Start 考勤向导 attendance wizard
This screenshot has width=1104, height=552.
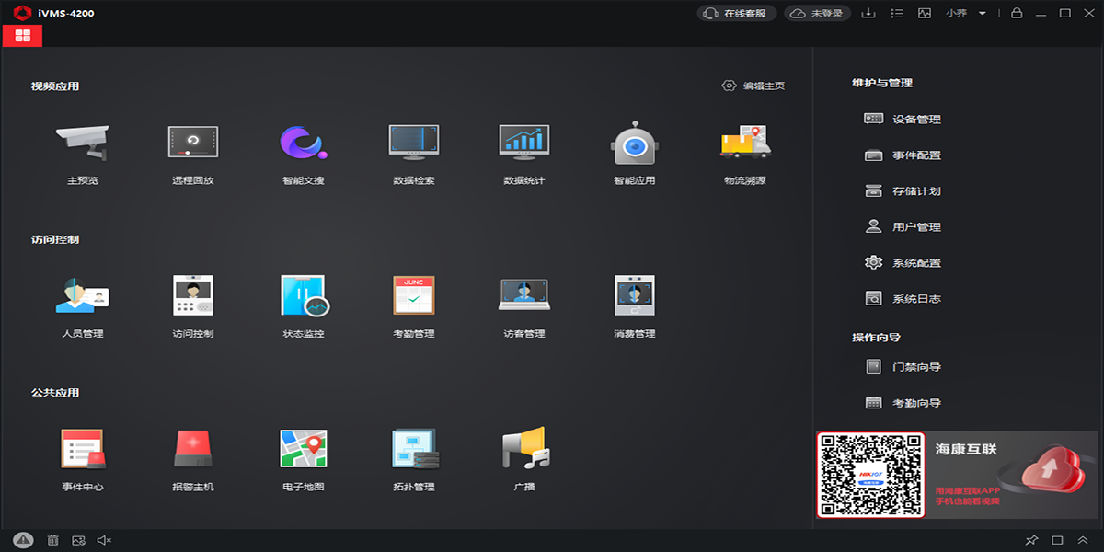click(903, 402)
